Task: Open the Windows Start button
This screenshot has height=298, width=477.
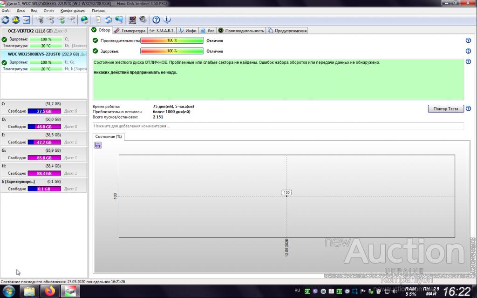Action: pos(8,291)
